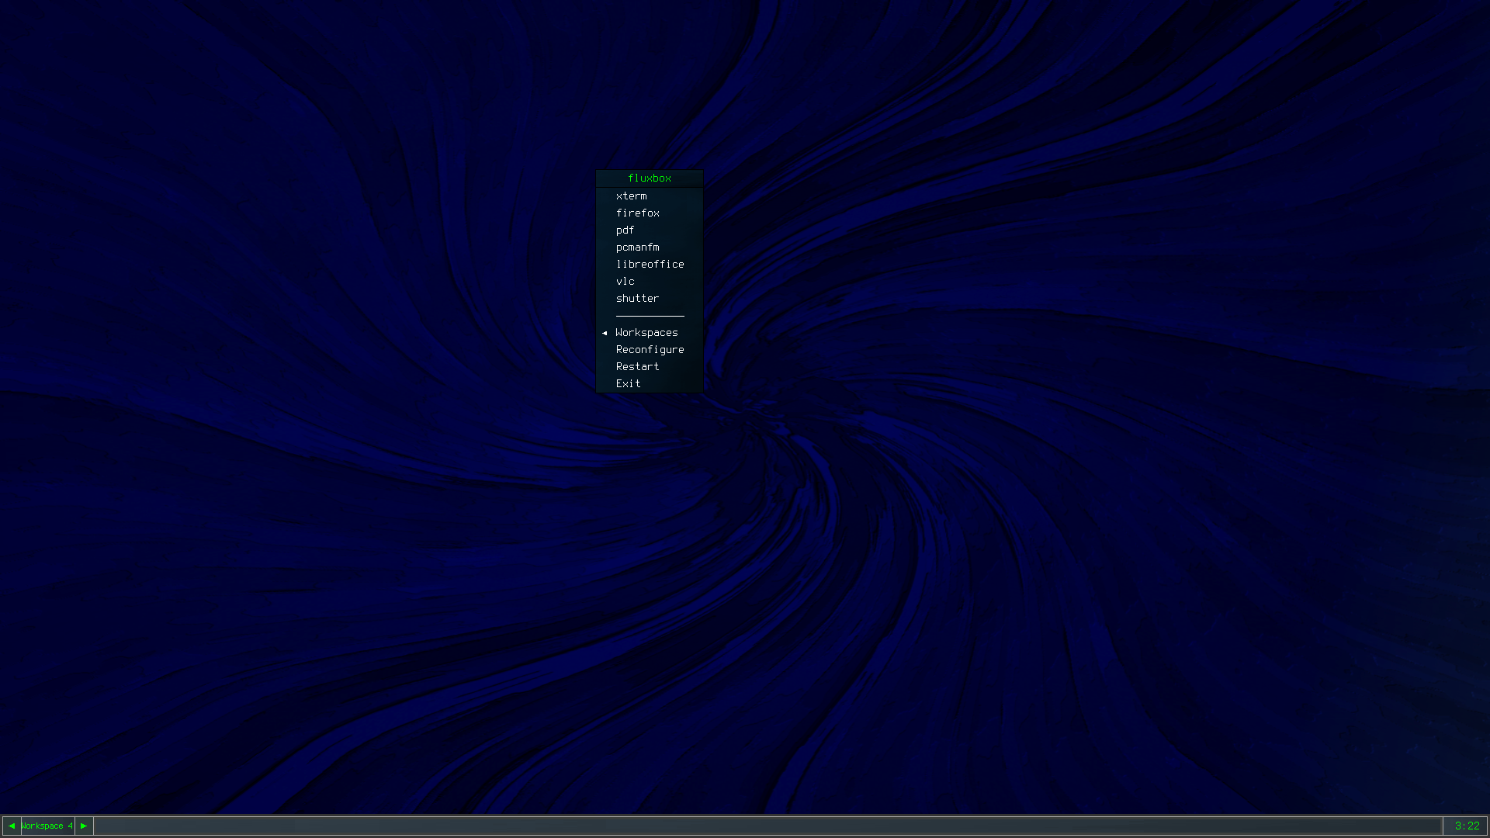This screenshot has height=838, width=1490.
Task: Click the Workspace 4 label in toolbar
Action: 47,826
